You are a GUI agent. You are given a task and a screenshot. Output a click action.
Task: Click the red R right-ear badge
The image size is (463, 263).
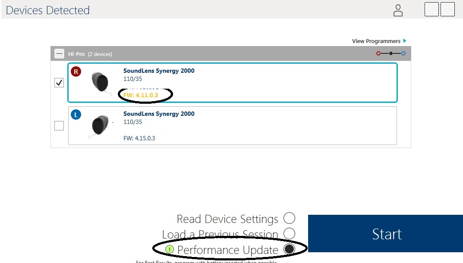click(x=76, y=71)
